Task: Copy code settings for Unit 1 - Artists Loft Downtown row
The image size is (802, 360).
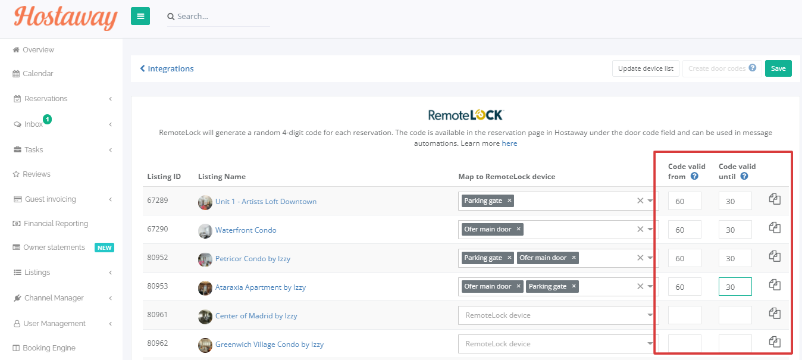Action: pyautogui.click(x=775, y=199)
